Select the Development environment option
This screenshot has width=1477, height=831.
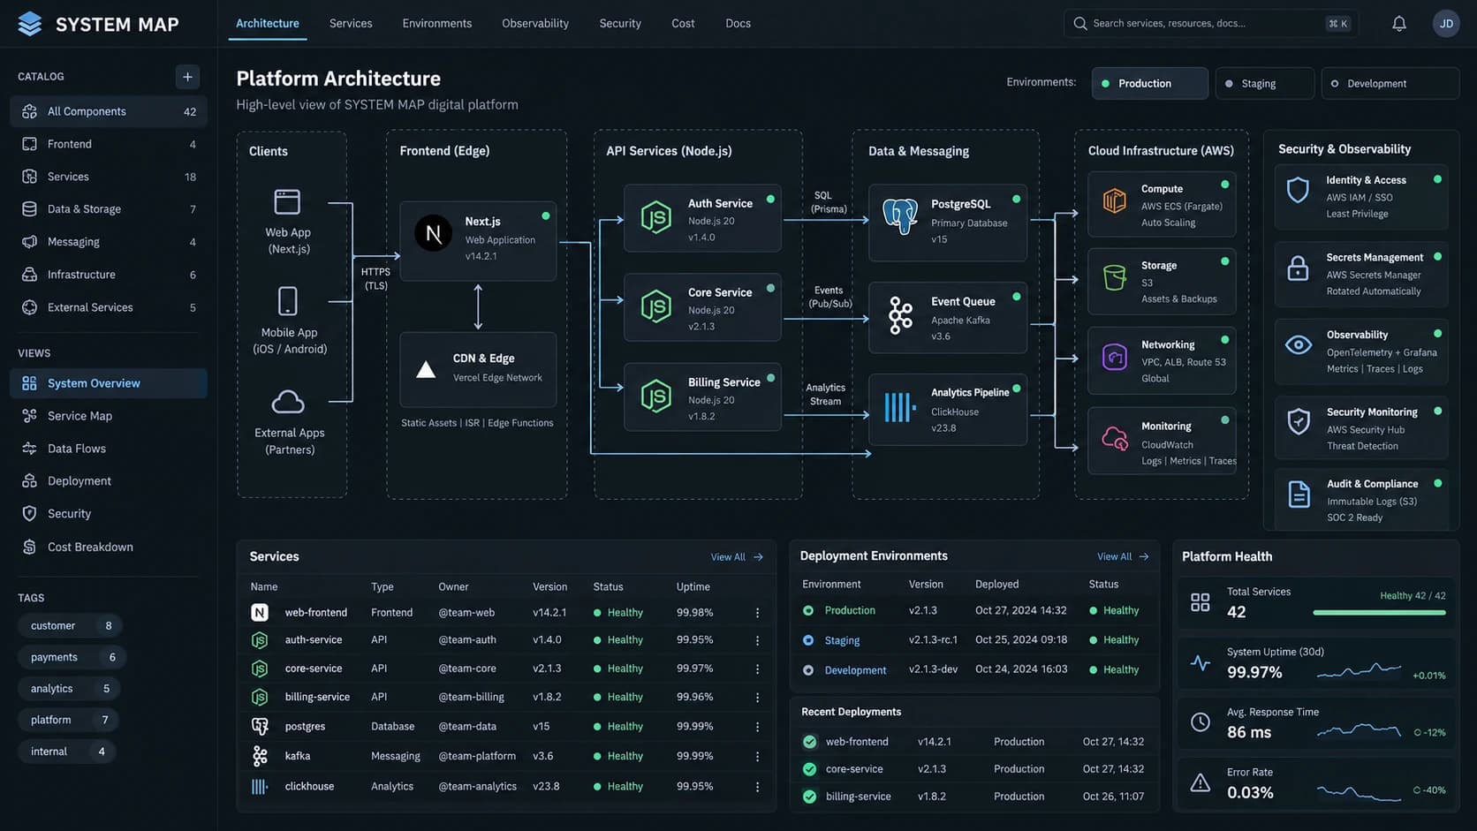[1390, 83]
